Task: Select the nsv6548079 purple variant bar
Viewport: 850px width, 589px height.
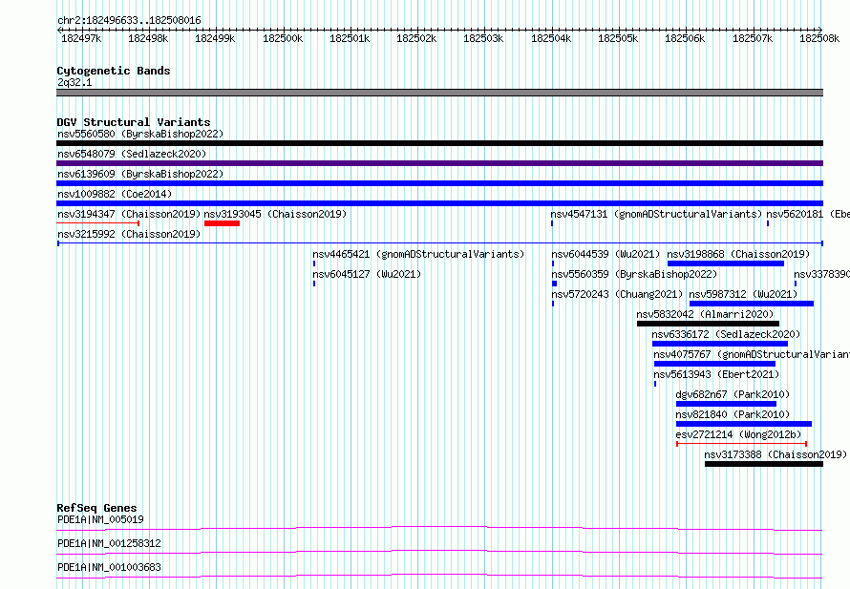Action: click(x=439, y=163)
